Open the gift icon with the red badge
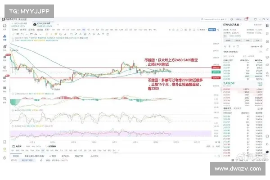270x180 pixels. point(246,19)
